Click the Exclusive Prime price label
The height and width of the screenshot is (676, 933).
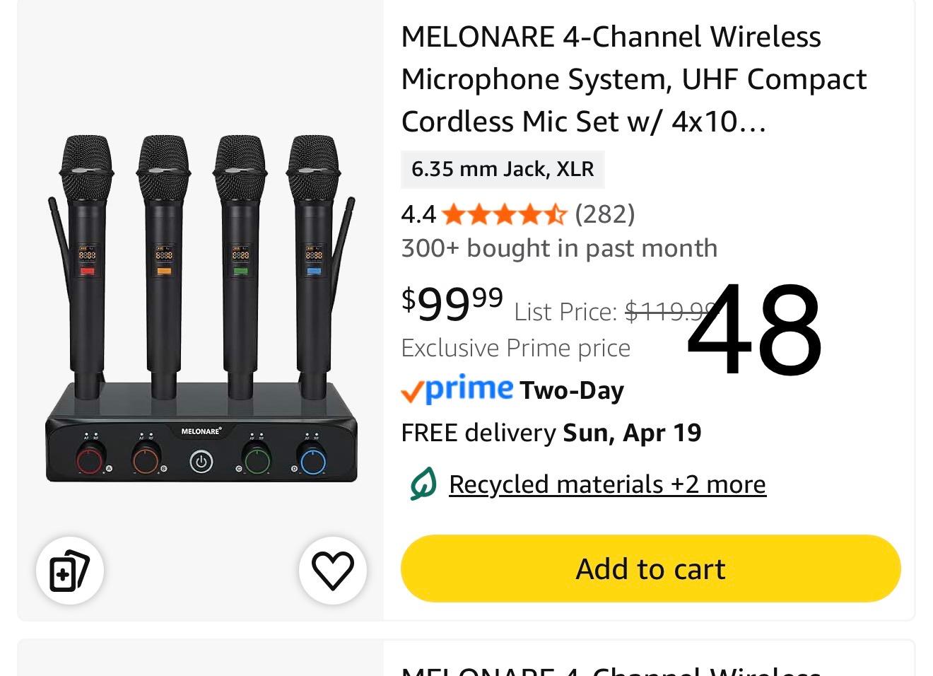click(515, 348)
